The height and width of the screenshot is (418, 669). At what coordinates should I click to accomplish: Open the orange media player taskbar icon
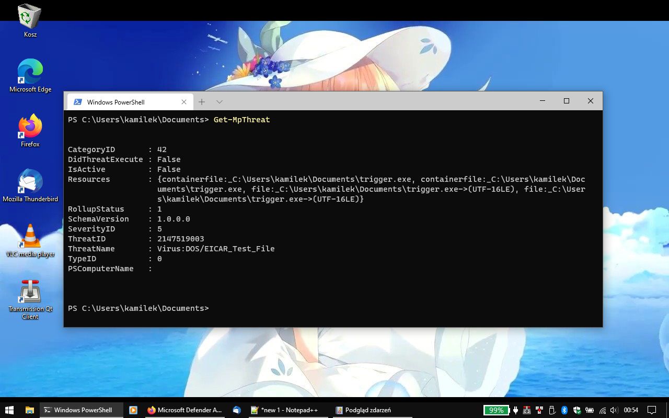point(133,410)
